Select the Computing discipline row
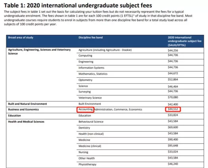The image size is (208, 168). click(140, 56)
